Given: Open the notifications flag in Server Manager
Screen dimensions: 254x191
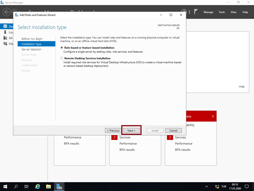Looking at the screenshot, I should tap(196, 12).
